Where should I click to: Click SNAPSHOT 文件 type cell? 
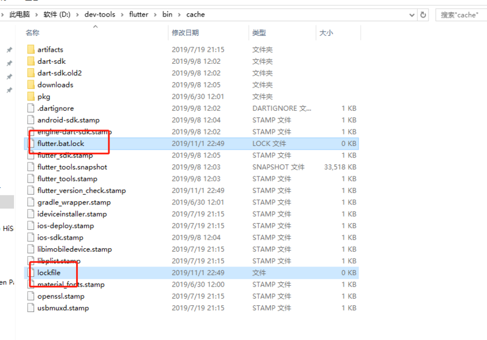[x=278, y=167]
